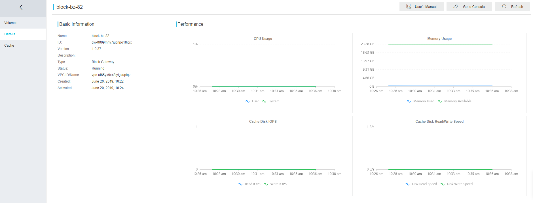The image size is (533, 203).
Task: Click the User's Manual button
Action: coord(421,7)
